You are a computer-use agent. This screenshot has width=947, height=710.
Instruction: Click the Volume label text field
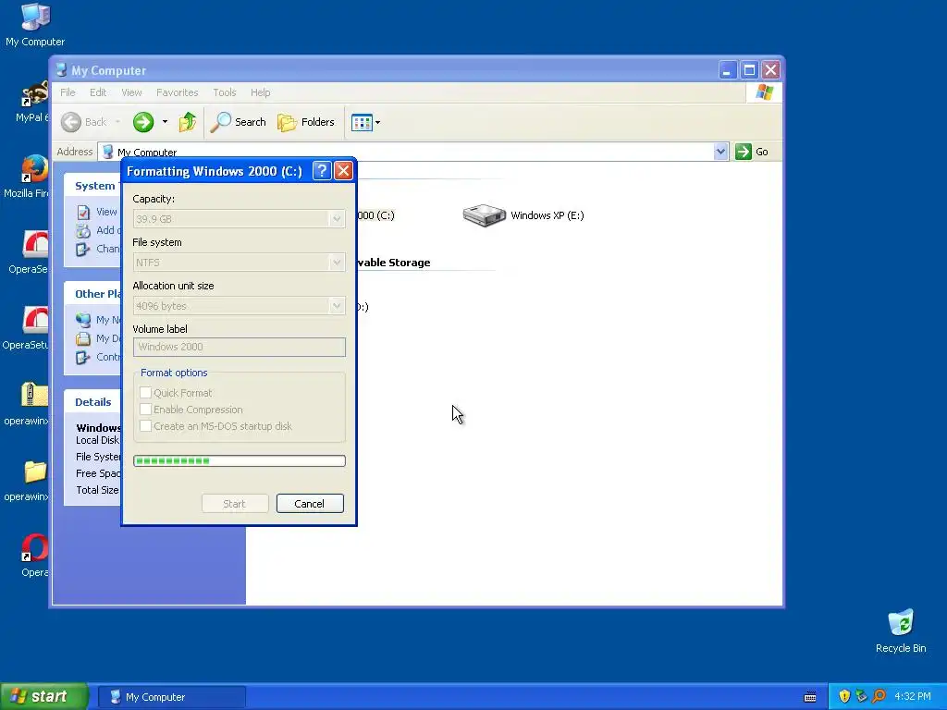pos(240,348)
